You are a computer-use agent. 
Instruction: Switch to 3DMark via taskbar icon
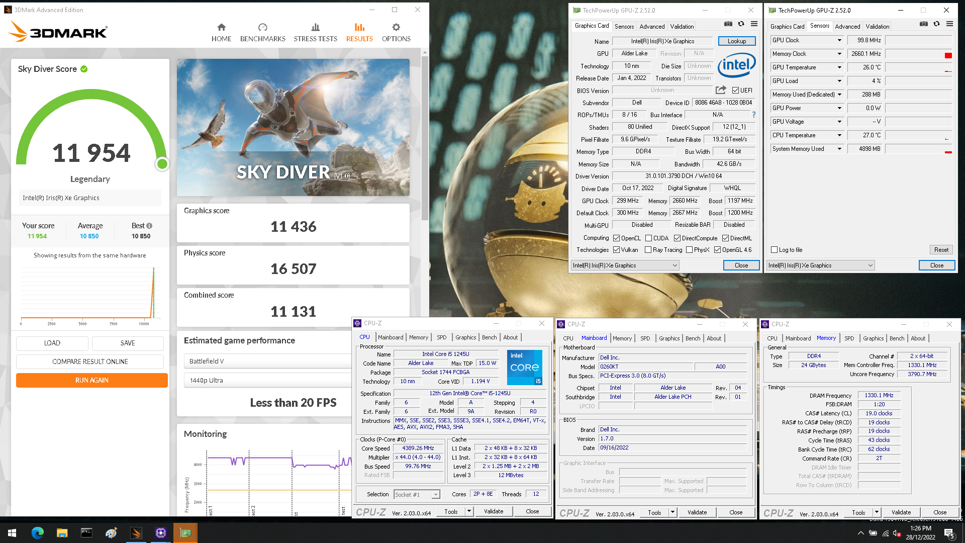(x=136, y=533)
